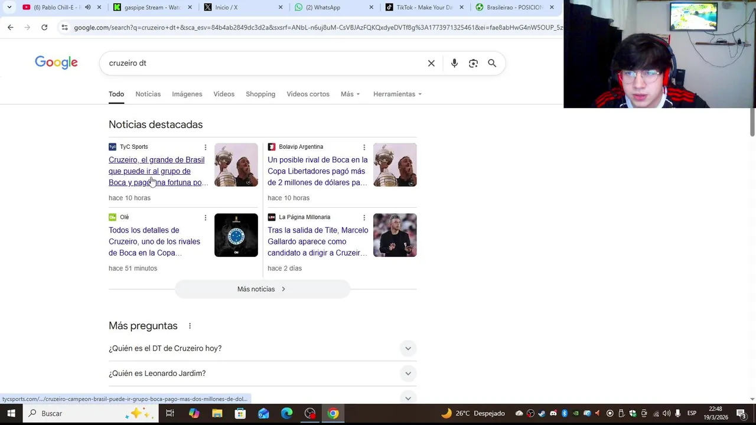This screenshot has height=425, width=756.
Task: Expand '¿Quién es Leonardo Jardim?' question
Action: point(263,373)
